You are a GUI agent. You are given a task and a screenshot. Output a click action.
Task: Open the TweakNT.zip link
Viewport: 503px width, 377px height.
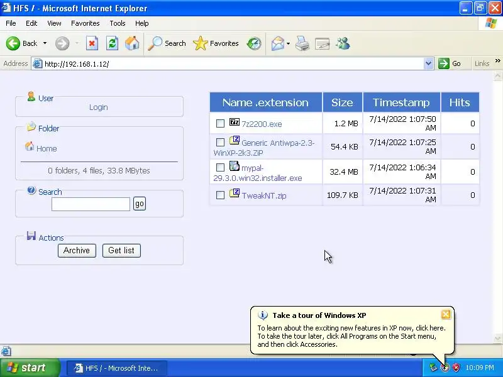264,195
